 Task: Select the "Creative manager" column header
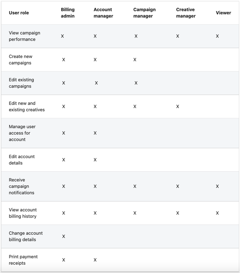coord(185,13)
